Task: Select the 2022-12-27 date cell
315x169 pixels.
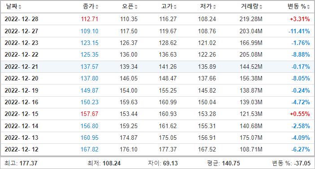Action: click(x=21, y=31)
